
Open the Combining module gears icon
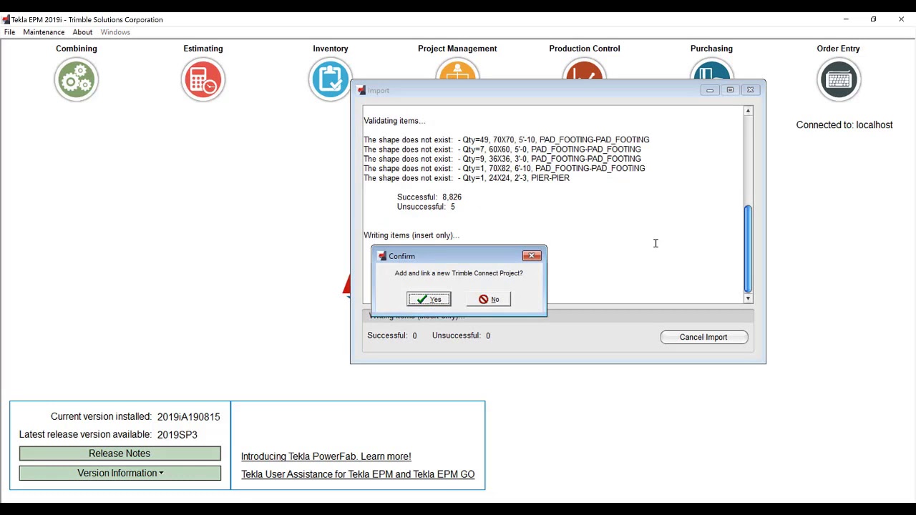77,79
